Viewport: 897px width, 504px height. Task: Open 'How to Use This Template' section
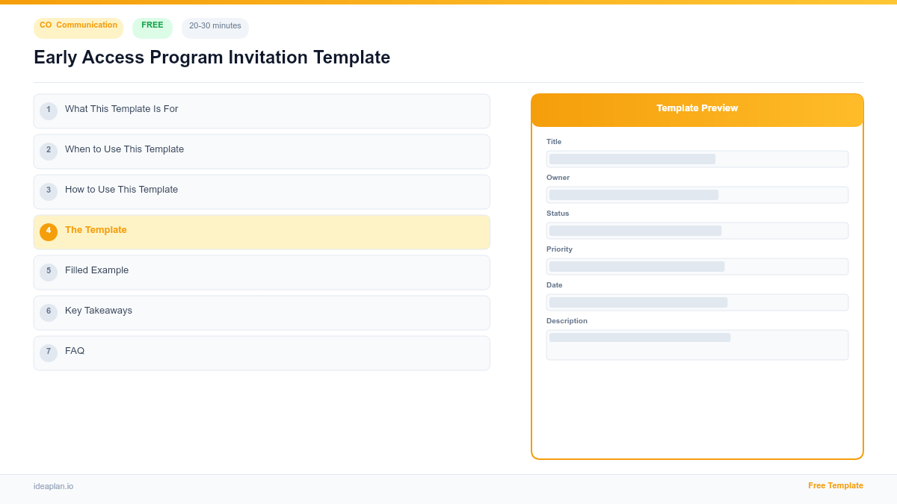pyautogui.click(x=262, y=192)
